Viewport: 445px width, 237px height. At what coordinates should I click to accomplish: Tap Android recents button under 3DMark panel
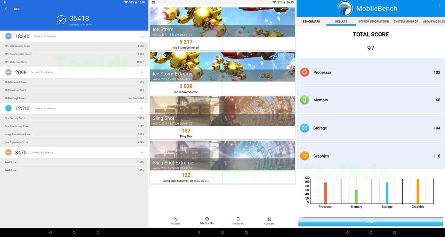coord(246,232)
